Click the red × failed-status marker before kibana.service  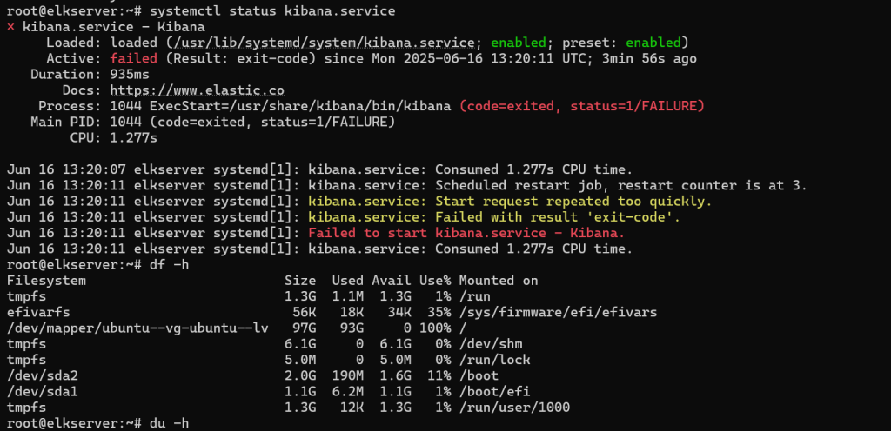coord(10,27)
